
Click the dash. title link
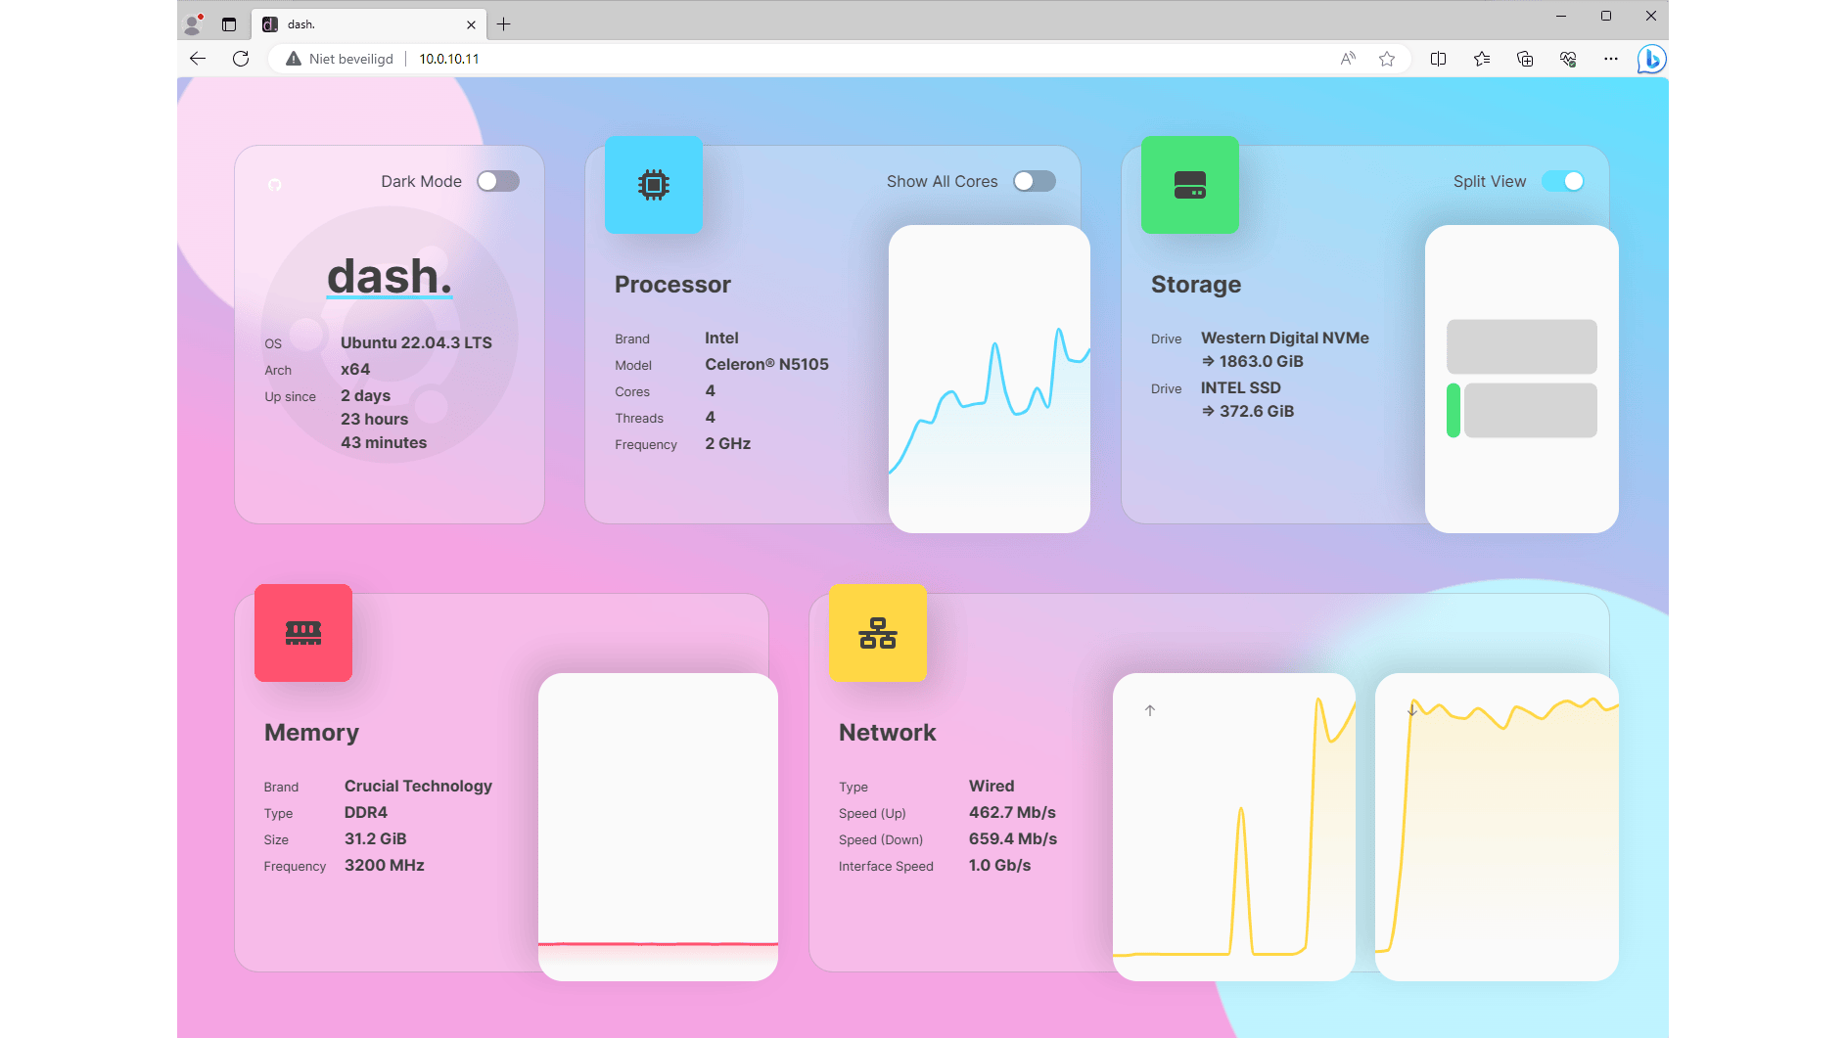click(388, 275)
